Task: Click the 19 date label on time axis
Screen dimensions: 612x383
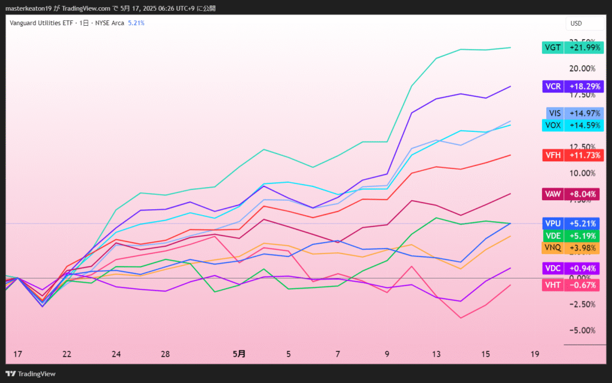Action: pos(535,354)
